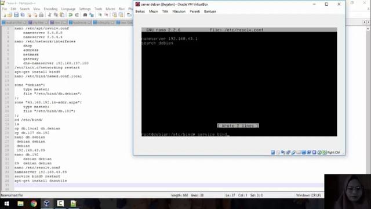The height and width of the screenshot is (209, 371).
Task: Open the Mesin menu in VirtualBox
Action: 153,12
